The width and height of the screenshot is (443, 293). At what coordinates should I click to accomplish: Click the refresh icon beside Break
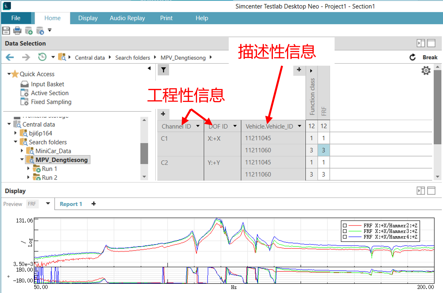click(x=412, y=57)
